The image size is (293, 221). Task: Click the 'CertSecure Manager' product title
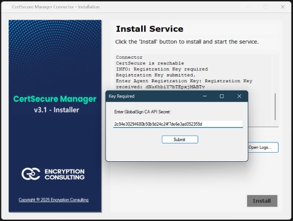click(55, 99)
